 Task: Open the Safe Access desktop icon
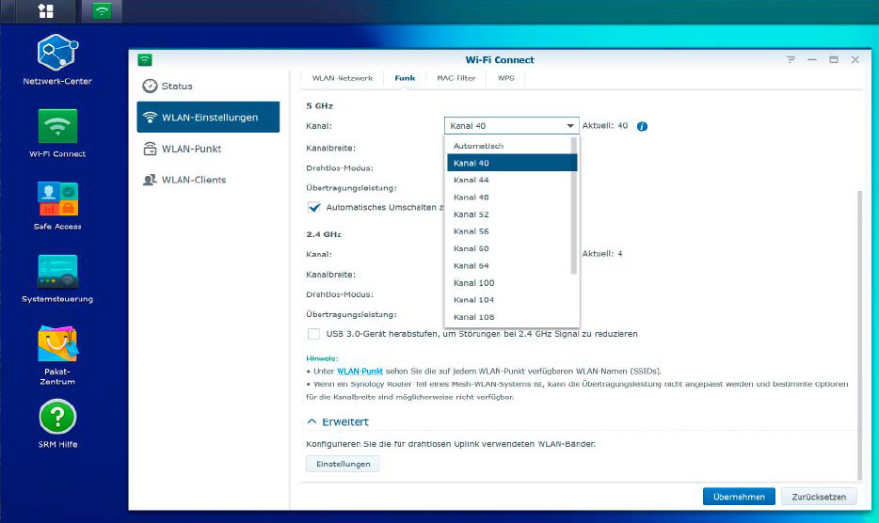click(57, 206)
